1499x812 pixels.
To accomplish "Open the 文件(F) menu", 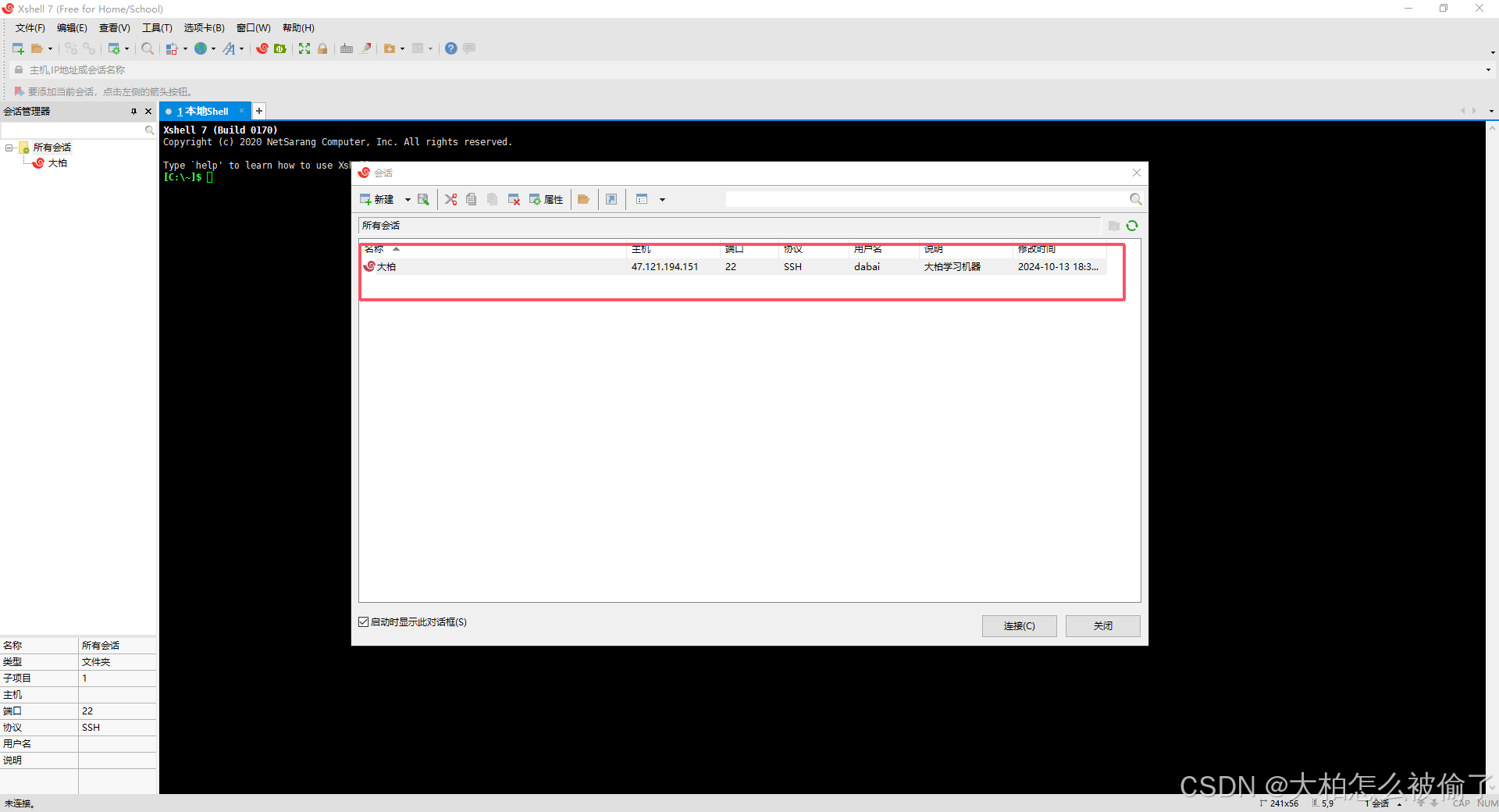I will point(30,28).
